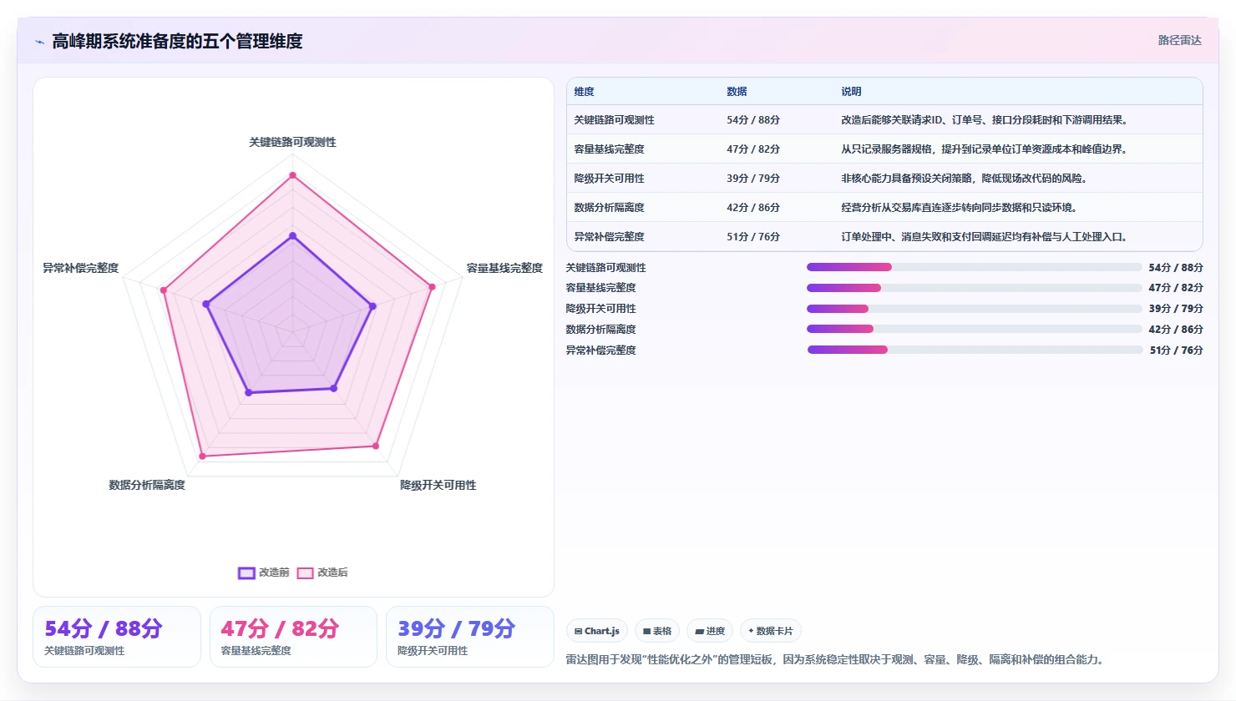Click progress row label 异常补偿完整度
Image resolution: width=1236 pixels, height=701 pixels.
(601, 350)
